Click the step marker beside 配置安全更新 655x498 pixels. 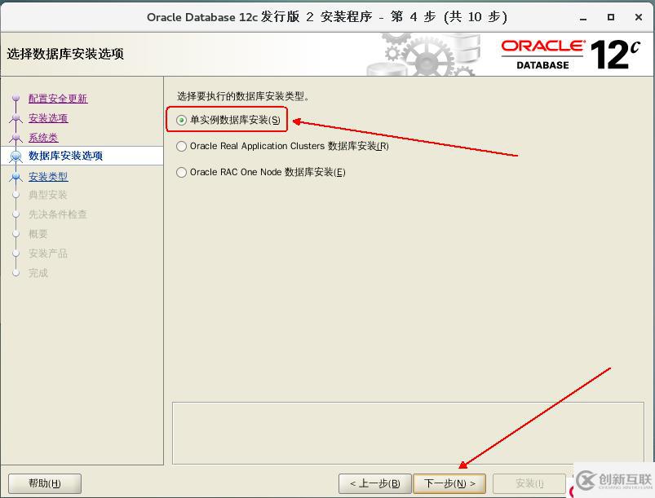(15, 99)
